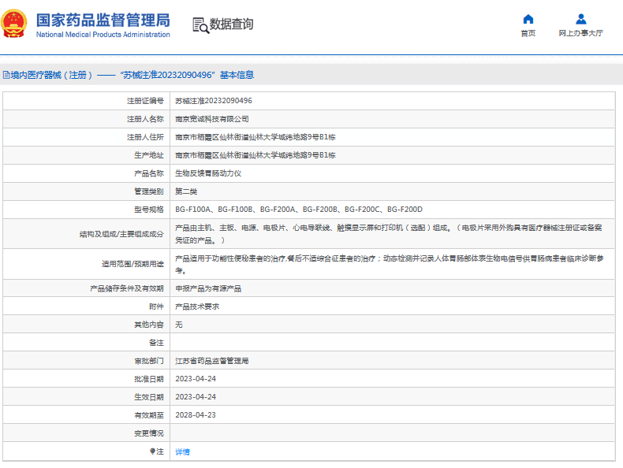Screen dimensions: 623x468
Task: Click the 有效期至 label cell
Action: [x=86, y=415]
